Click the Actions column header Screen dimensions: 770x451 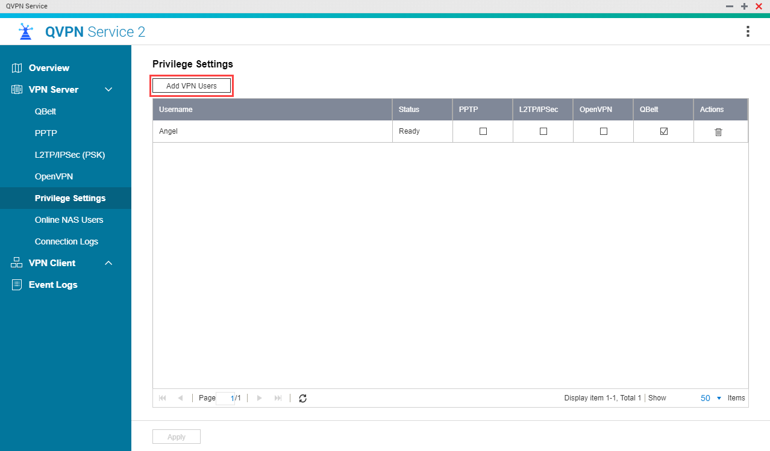721,110
